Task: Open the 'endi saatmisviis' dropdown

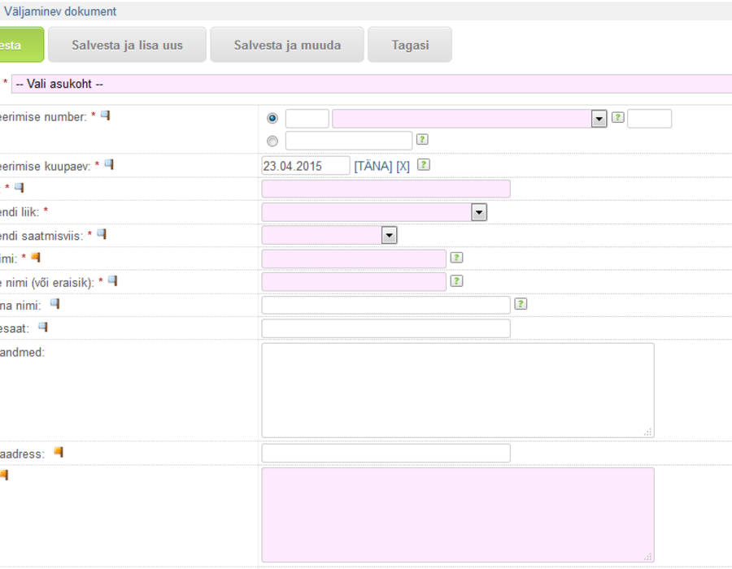Action: point(329,235)
